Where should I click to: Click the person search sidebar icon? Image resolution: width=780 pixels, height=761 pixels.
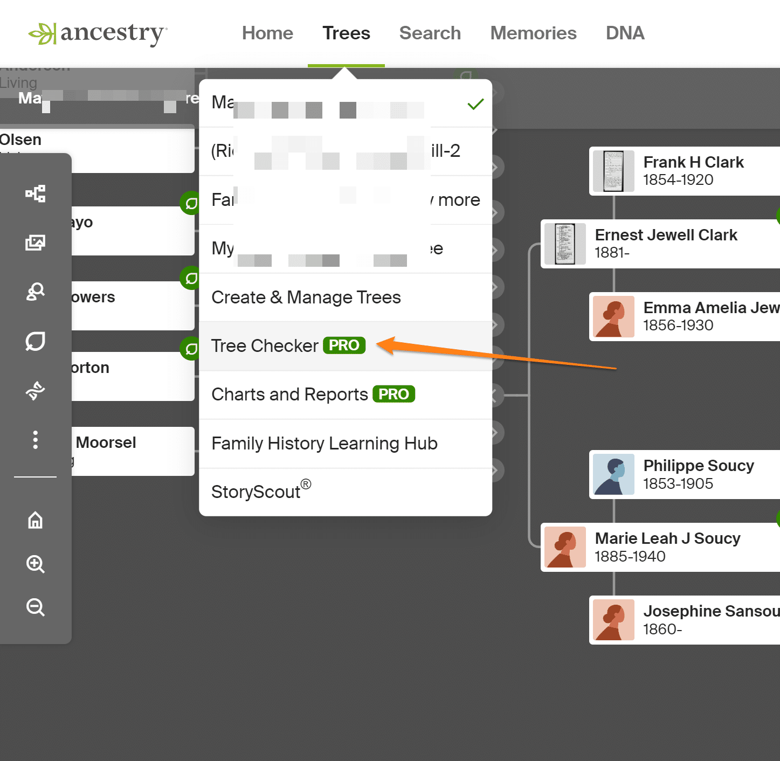coord(36,292)
